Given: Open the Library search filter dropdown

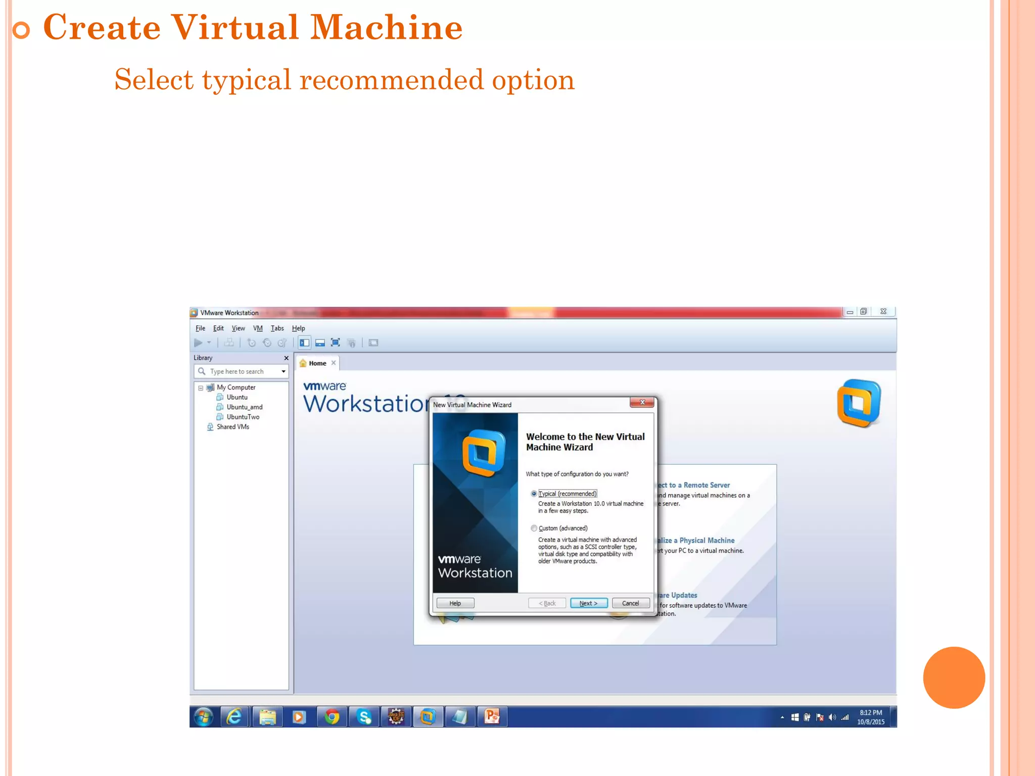Looking at the screenshot, I should [284, 372].
